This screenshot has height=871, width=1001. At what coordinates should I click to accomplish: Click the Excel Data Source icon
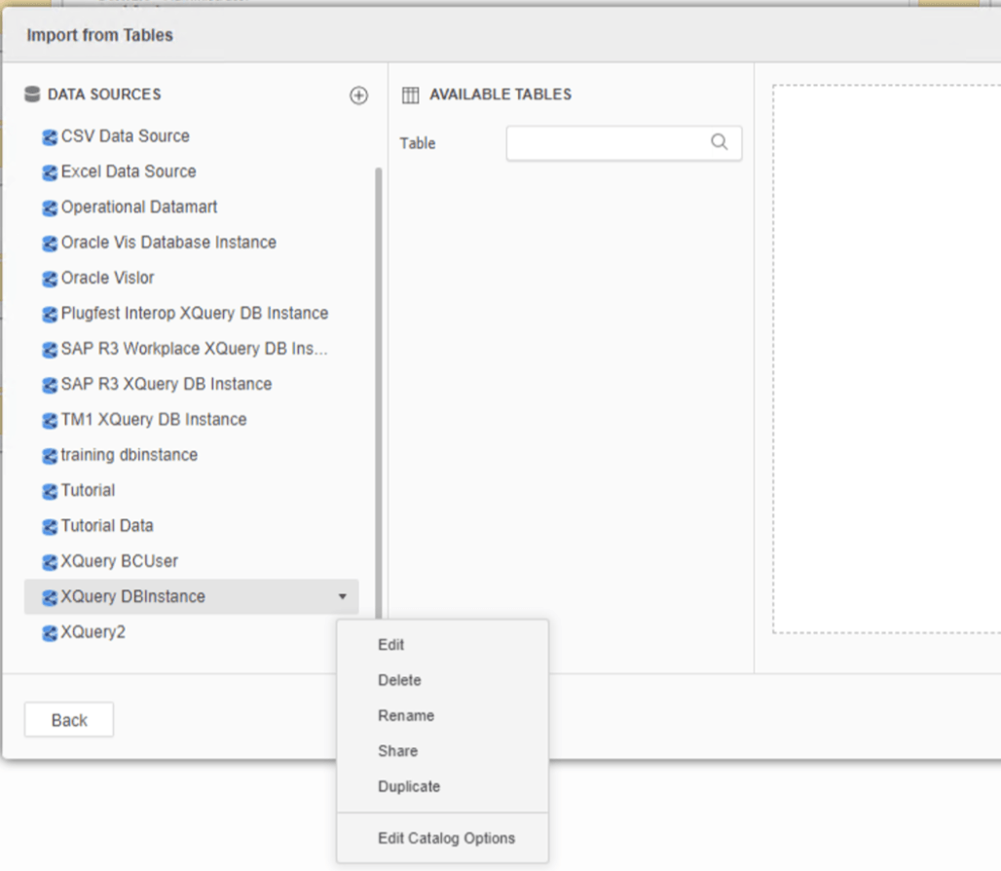50,172
